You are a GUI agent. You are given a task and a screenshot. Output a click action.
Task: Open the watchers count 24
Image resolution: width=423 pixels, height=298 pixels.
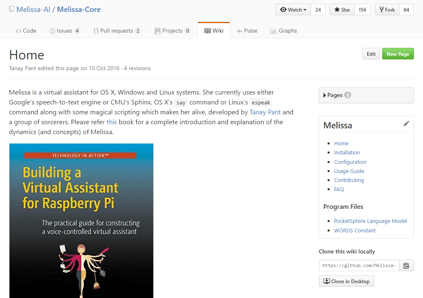tap(318, 10)
